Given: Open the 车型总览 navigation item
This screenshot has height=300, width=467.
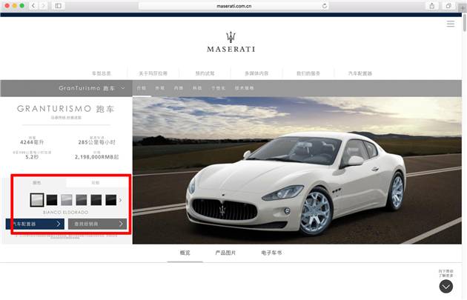Looking at the screenshot, I should point(102,73).
